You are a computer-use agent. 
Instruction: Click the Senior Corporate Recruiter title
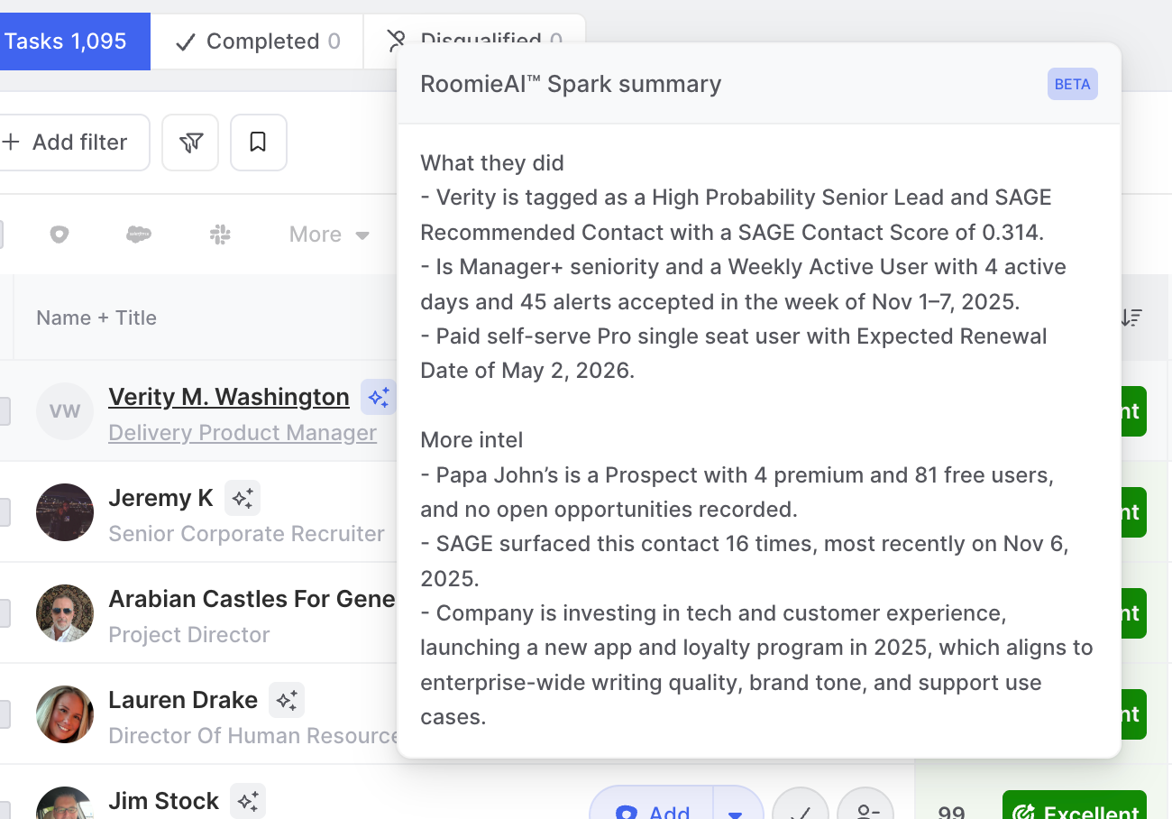click(x=246, y=534)
